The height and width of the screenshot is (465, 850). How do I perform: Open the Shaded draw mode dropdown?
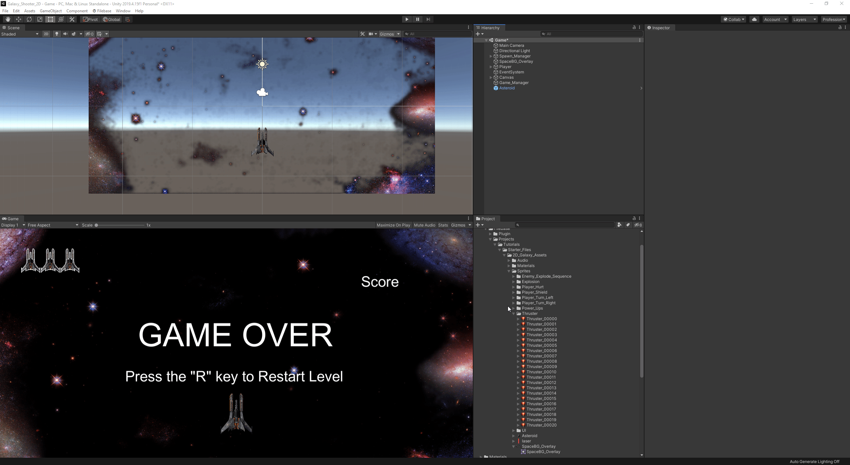click(20, 34)
